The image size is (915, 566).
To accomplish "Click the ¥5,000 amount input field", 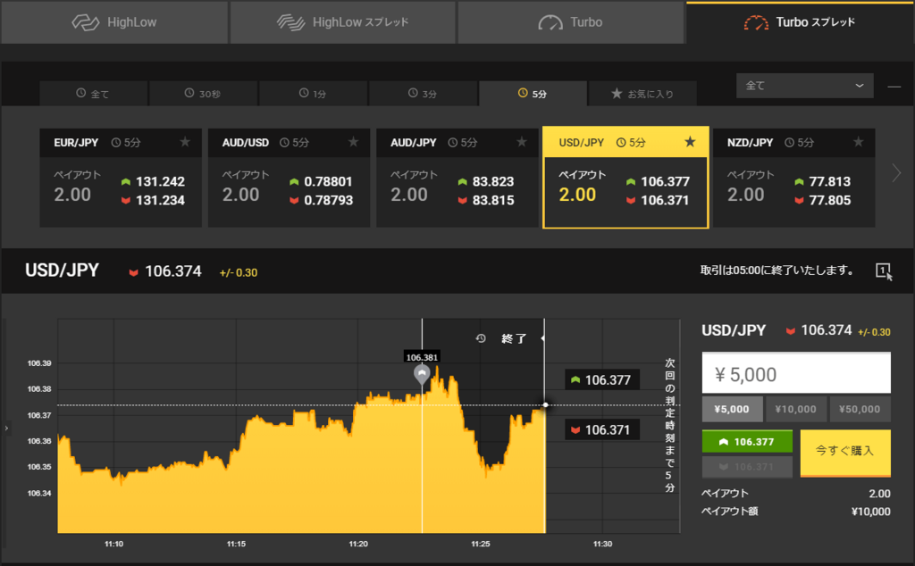I will pyautogui.click(x=795, y=372).
